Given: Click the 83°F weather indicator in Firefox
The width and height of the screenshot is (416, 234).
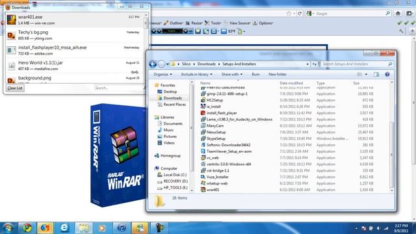Looking at the screenshot, I should [x=231, y=31].
